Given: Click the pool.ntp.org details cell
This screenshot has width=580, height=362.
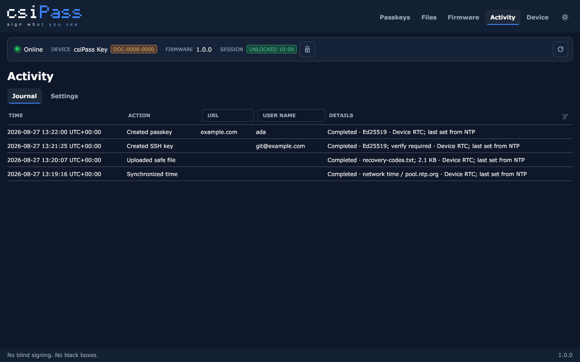Looking at the screenshot, I should (x=427, y=174).
